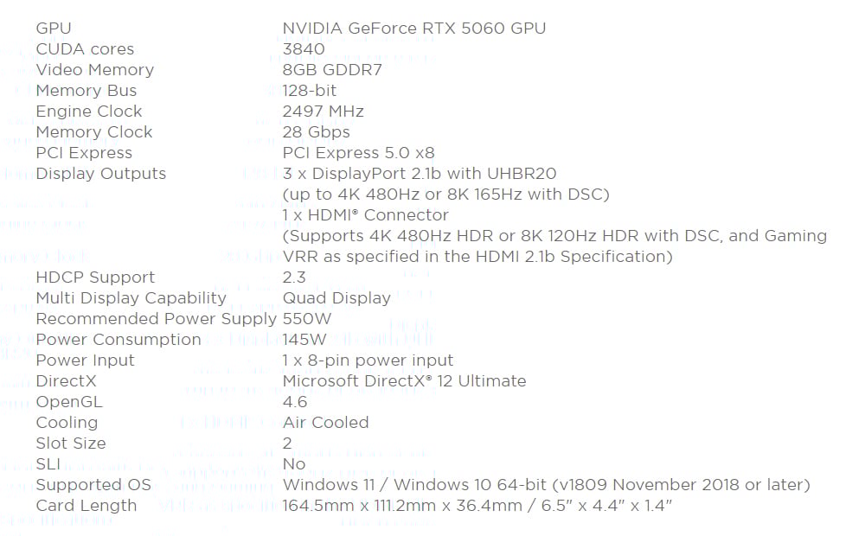The height and width of the screenshot is (536, 865).
Task: Click the 8GB GDDR7 value
Action: click(x=332, y=70)
